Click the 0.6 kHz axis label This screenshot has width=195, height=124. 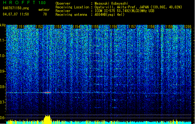3,118
